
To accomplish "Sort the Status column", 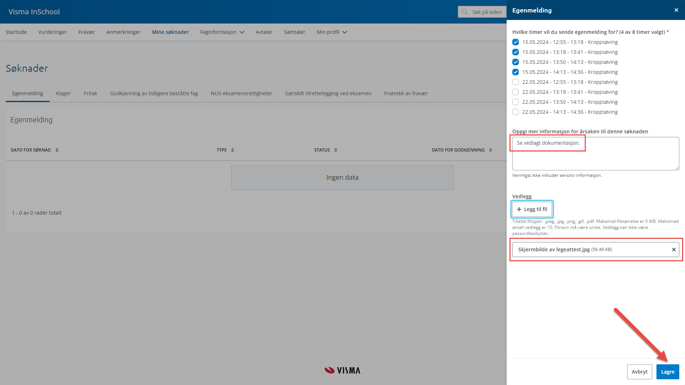I will pyautogui.click(x=336, y=150).
